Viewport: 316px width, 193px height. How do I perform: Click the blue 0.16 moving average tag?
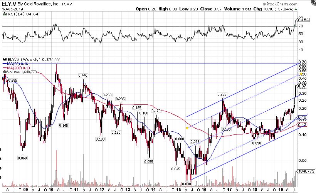tap(302, 117)
